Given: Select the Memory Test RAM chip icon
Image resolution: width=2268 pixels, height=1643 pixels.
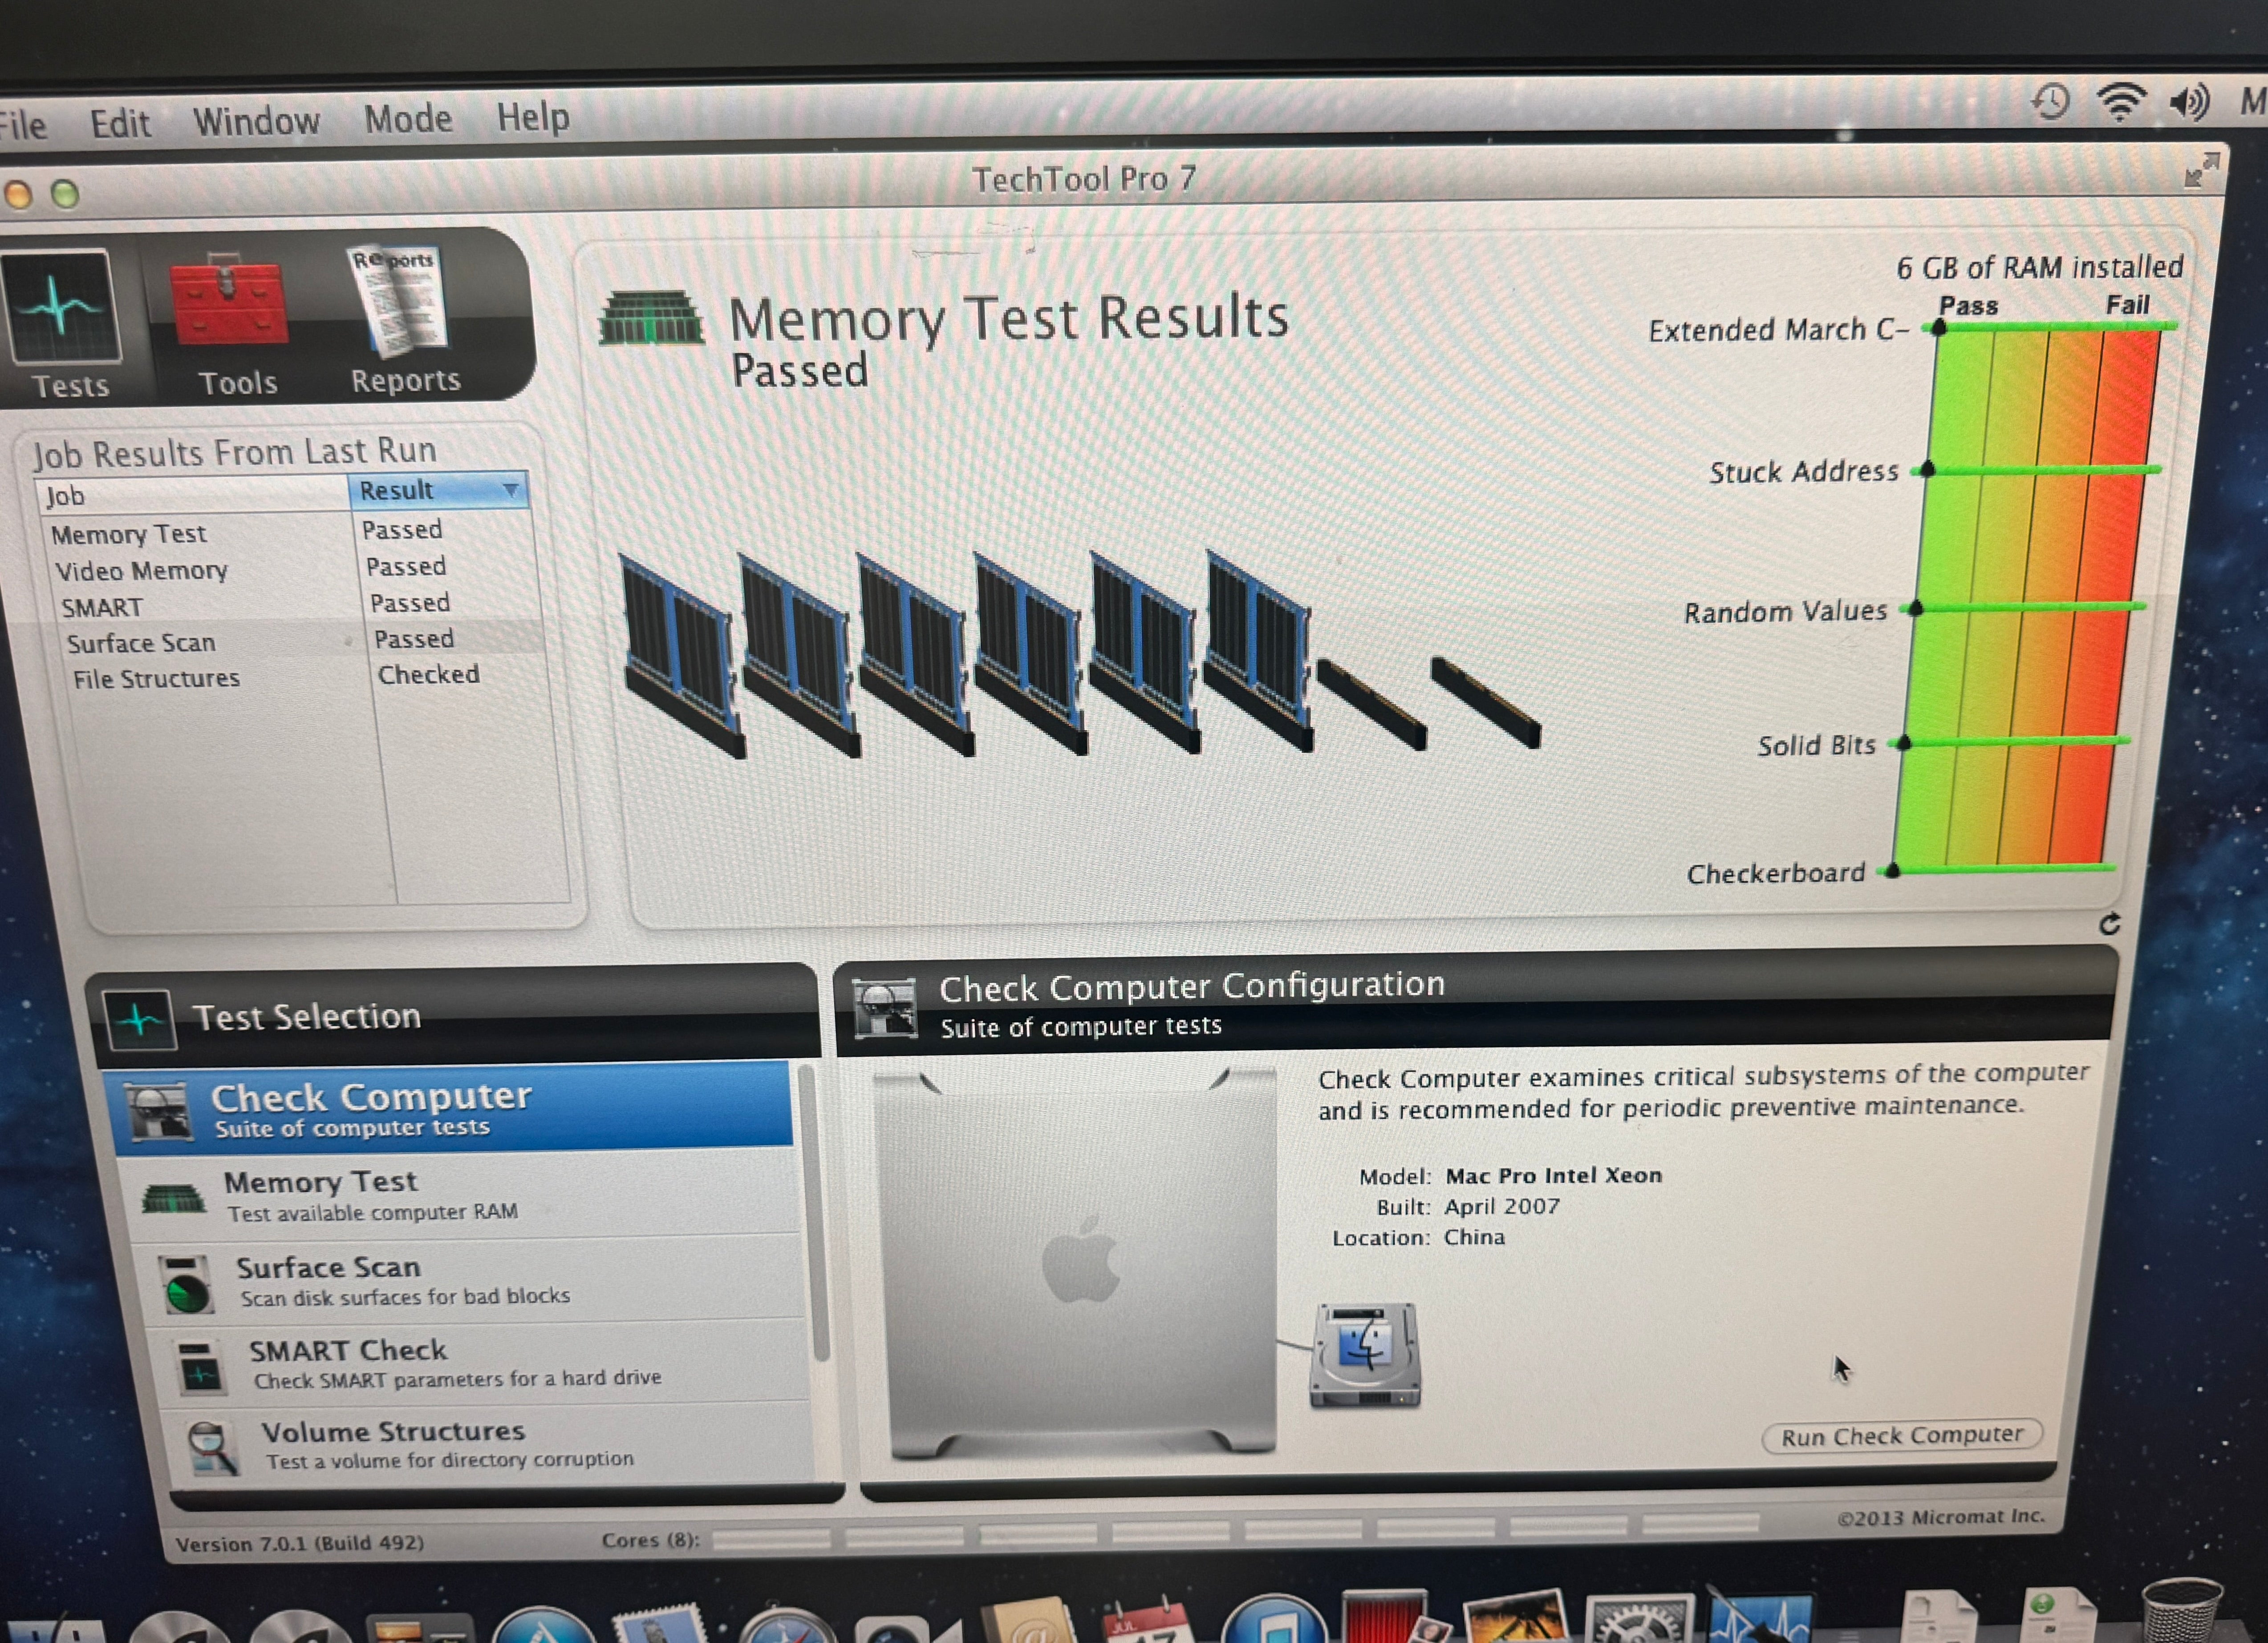Looking at the screenshot, I should pyautogui.click(x=174, y=1197).
